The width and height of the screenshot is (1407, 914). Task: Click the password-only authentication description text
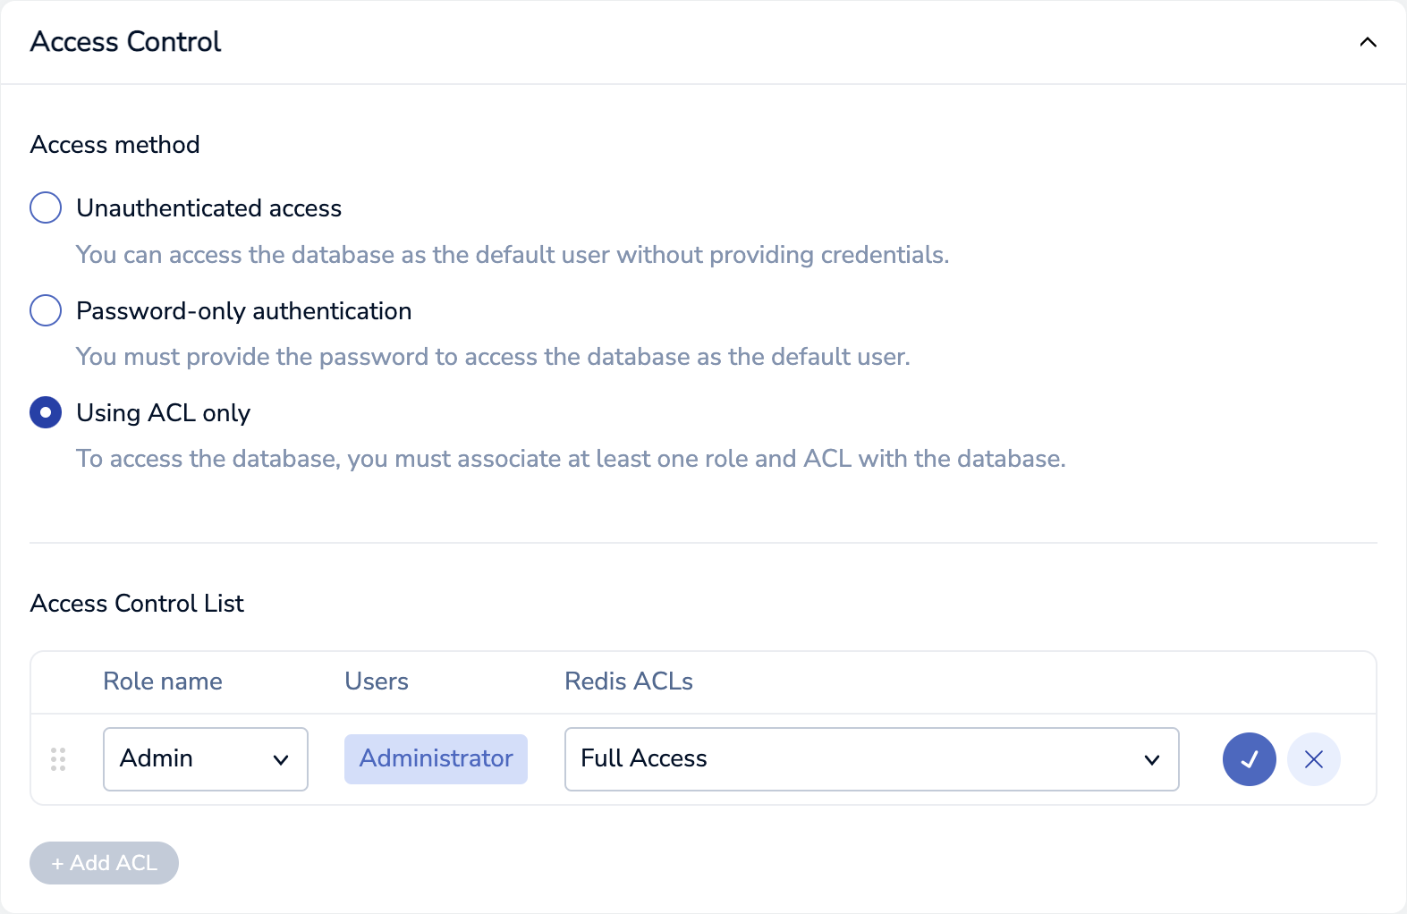tap(493, 357)
